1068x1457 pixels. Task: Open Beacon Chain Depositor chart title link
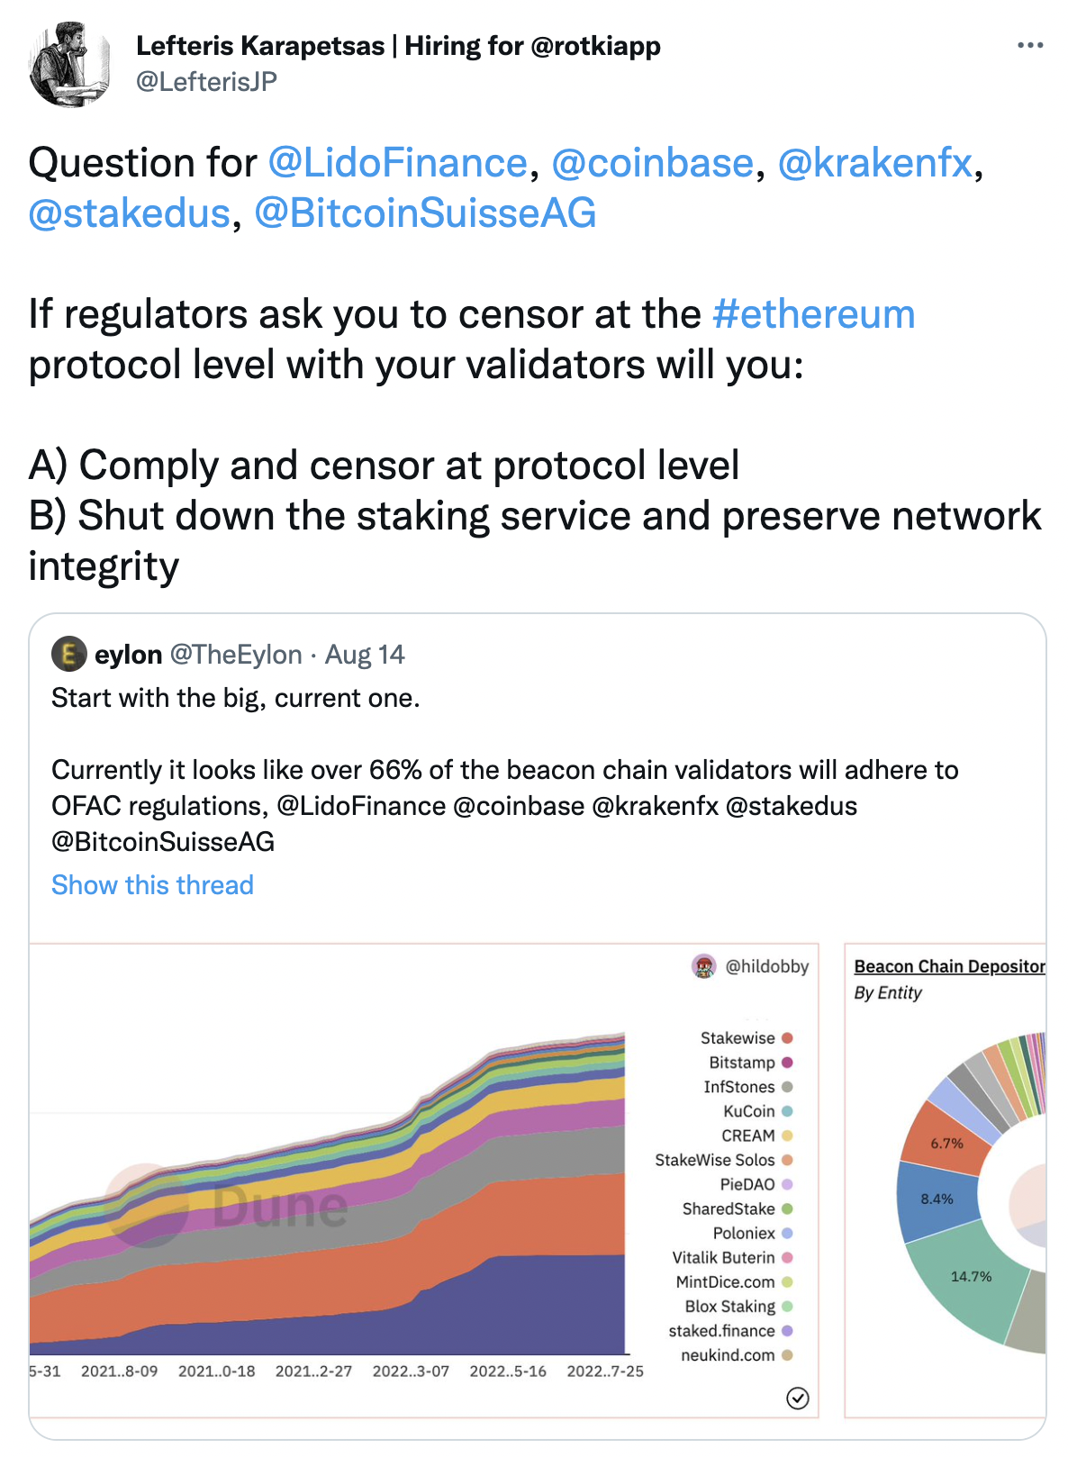click(949, 966)
